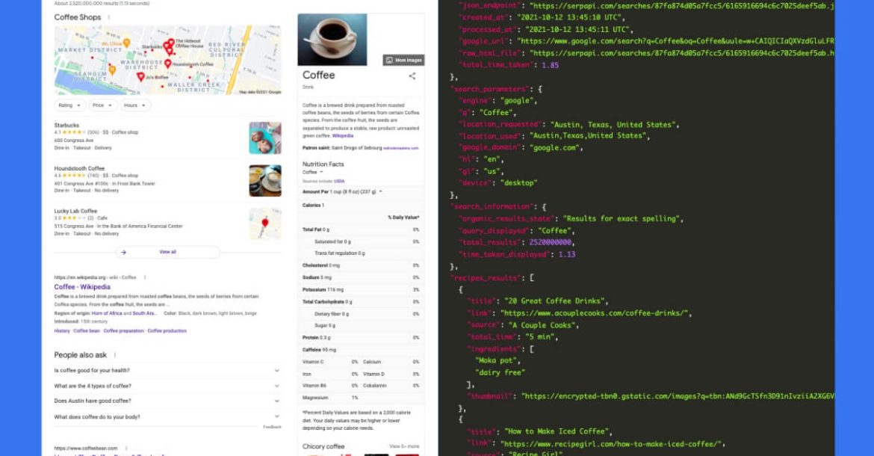This screenshot has height=456, width=874.
Task: Click the three-dot icon beside Wikipedia URL
Action: point(143,277)
